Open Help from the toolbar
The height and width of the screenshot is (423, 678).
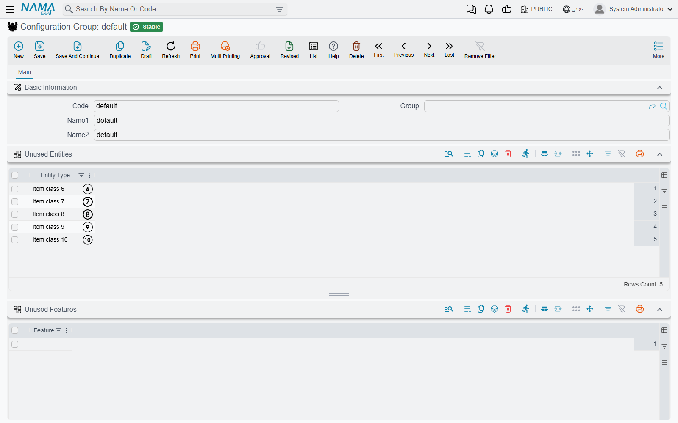(333, 50)
